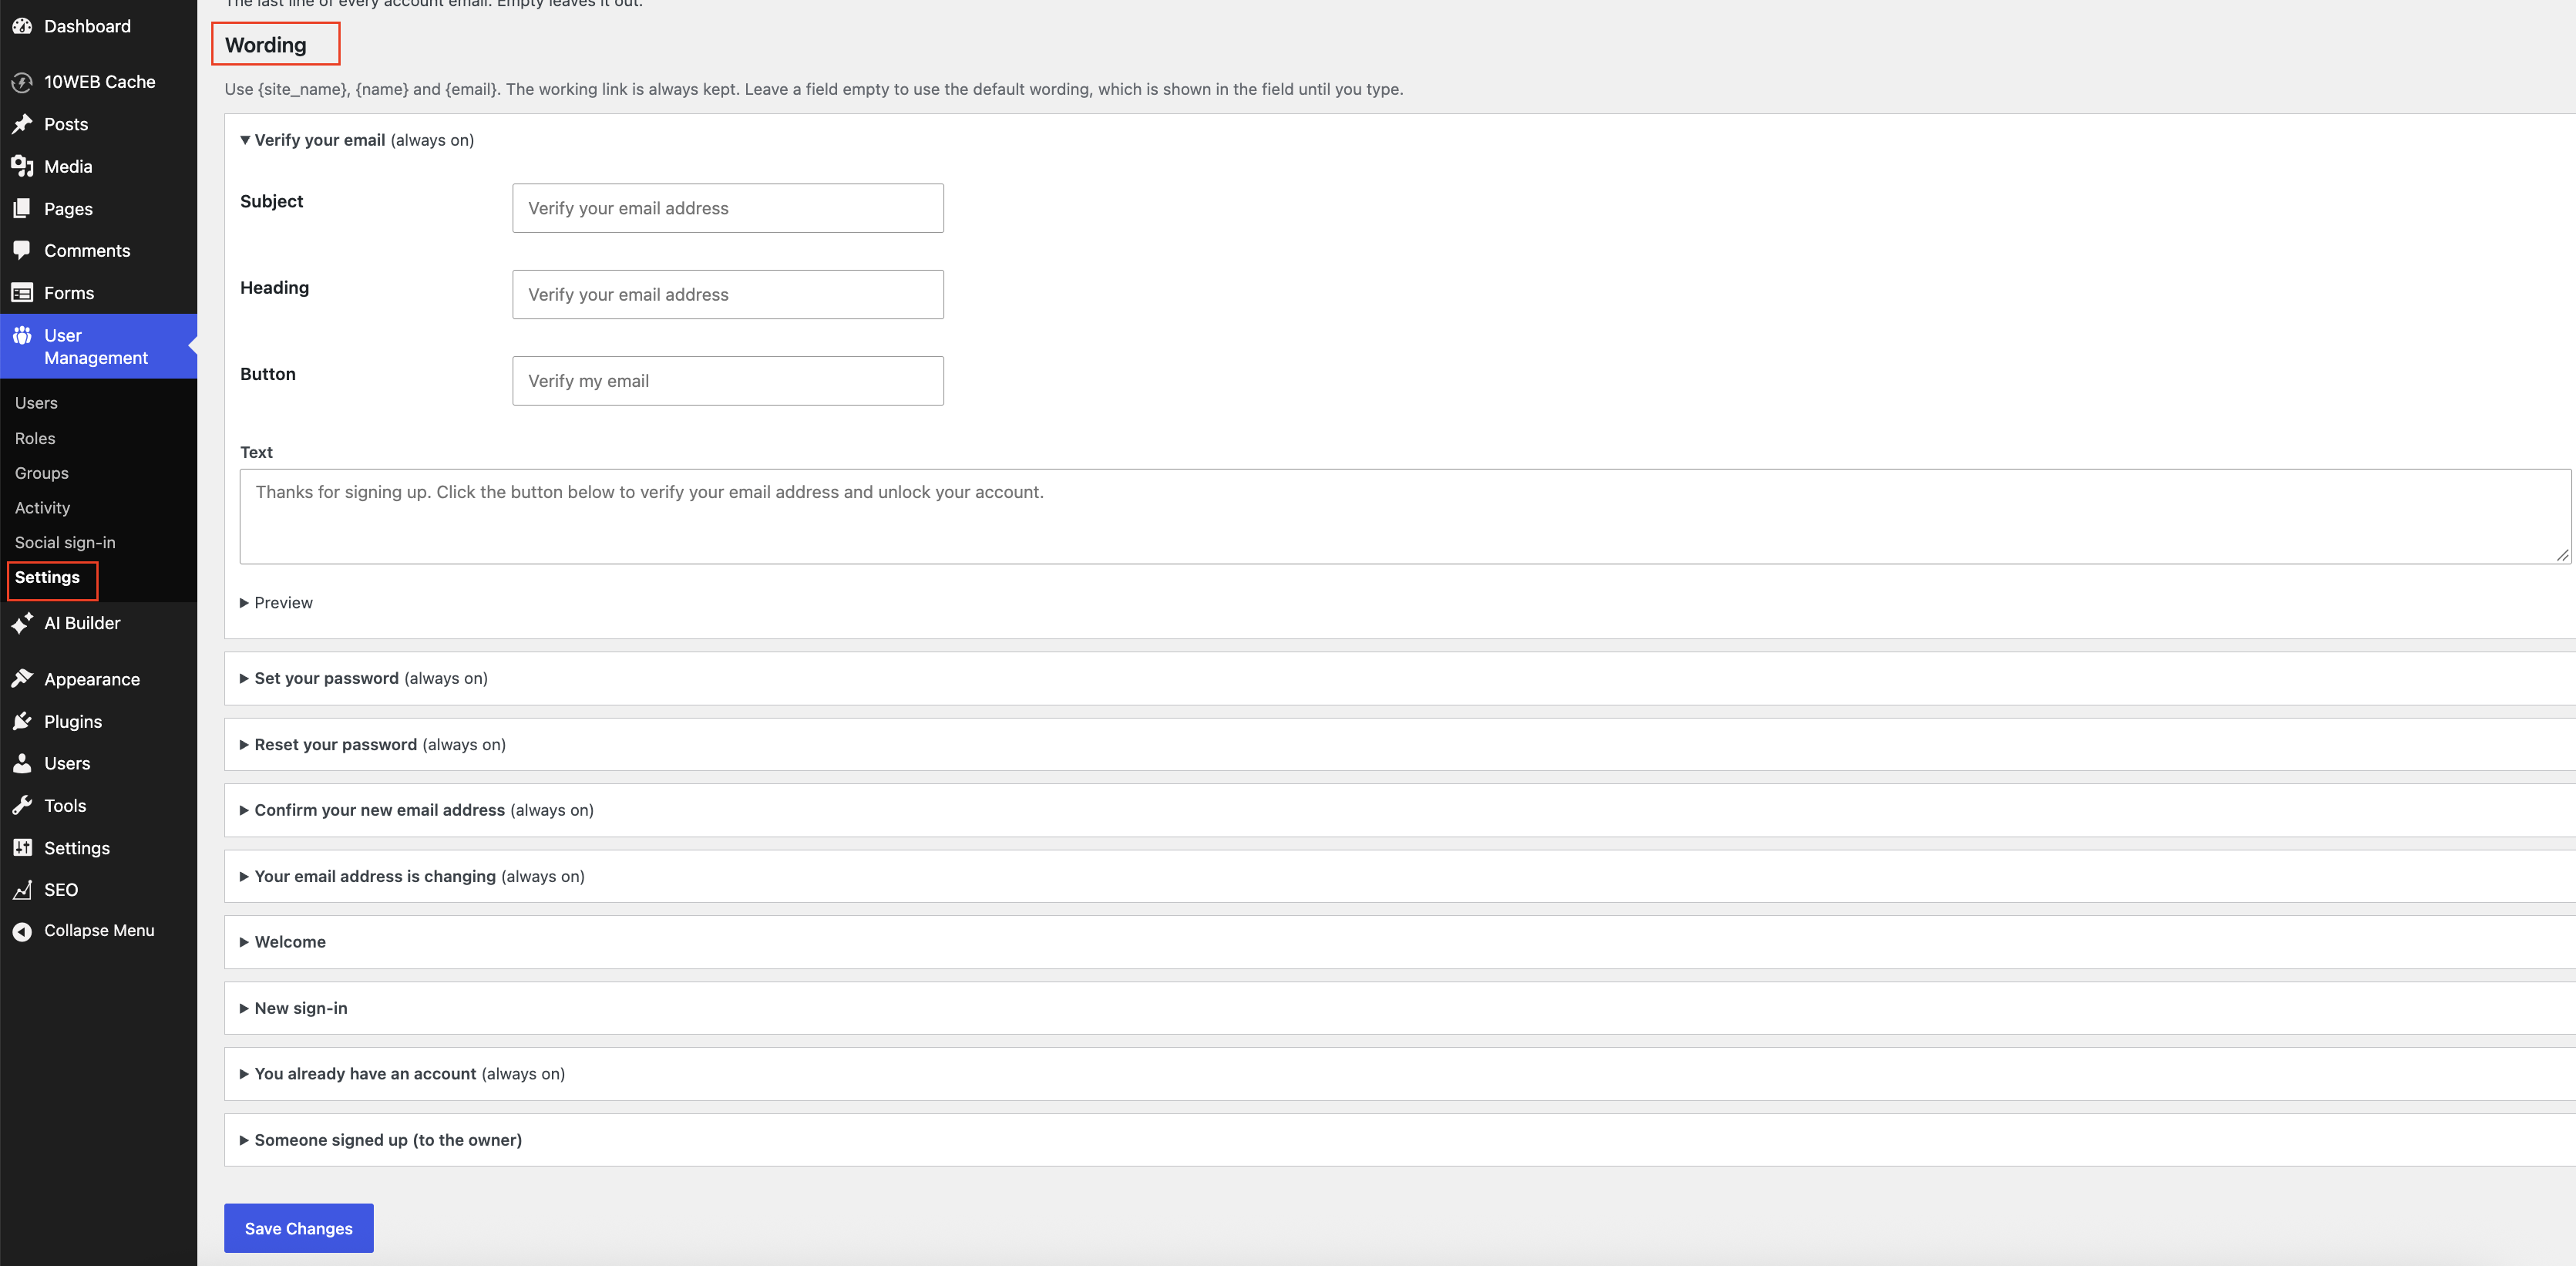The image size is (2576, 1266).
Task: Click the Forms icon in sidebar
Action: point(22,293)
